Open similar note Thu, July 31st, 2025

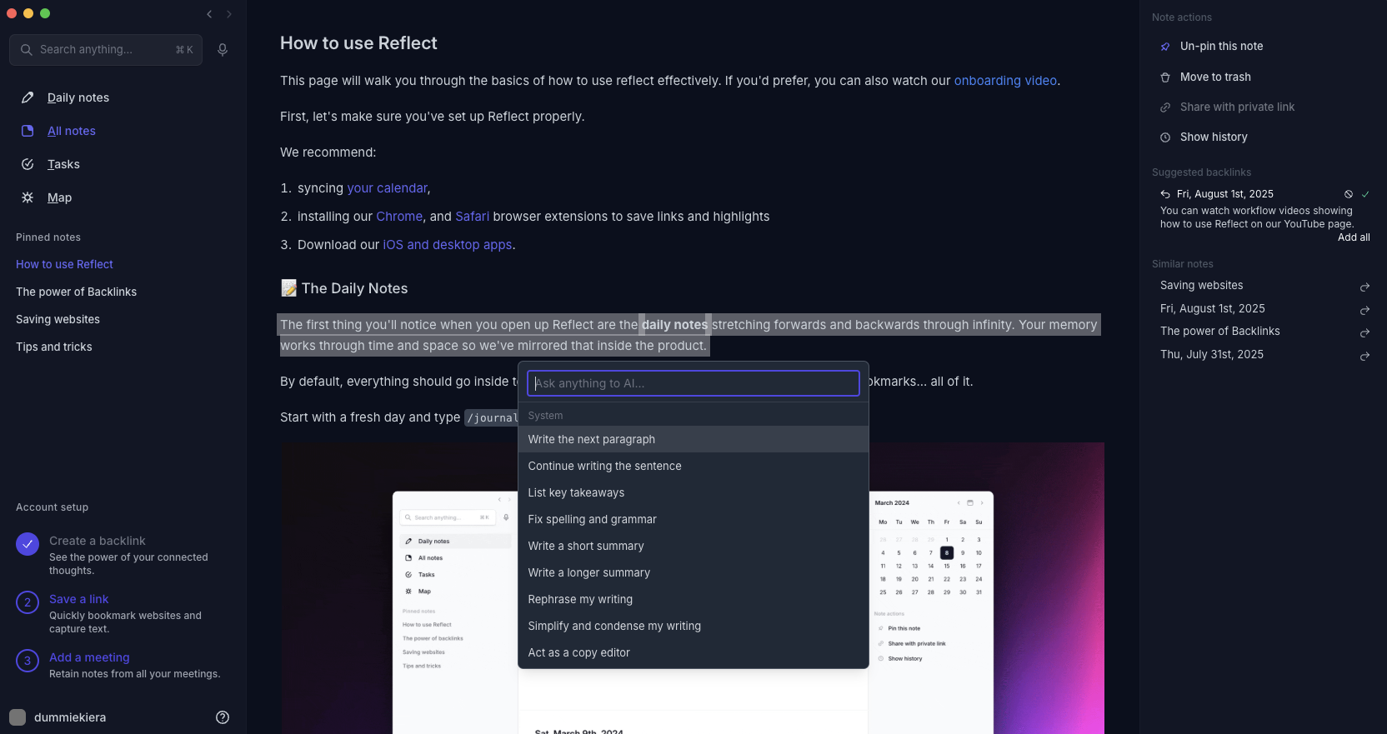click(1212, 355)
